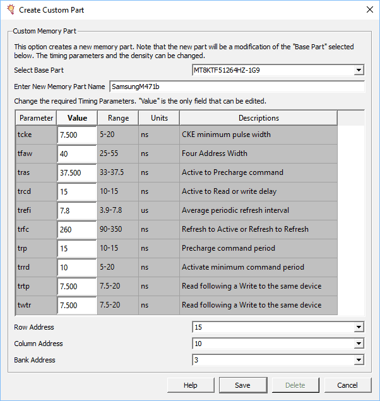Click the application icon in the title bar
The height and width of the screenshot is (401, 380).
point(10,9)
